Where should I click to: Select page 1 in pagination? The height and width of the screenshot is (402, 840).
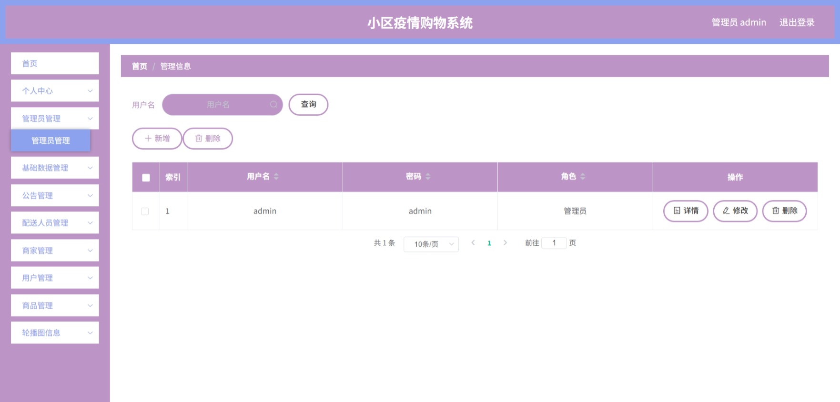(489, 243)
